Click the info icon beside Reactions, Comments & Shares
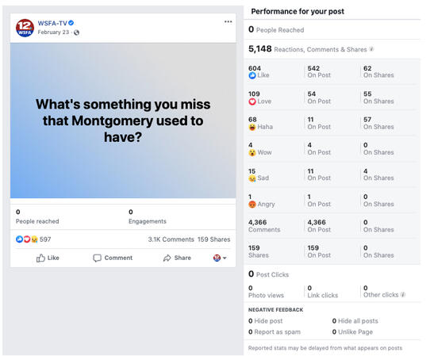Screen dimensions: 434x356 pos(371,49)
